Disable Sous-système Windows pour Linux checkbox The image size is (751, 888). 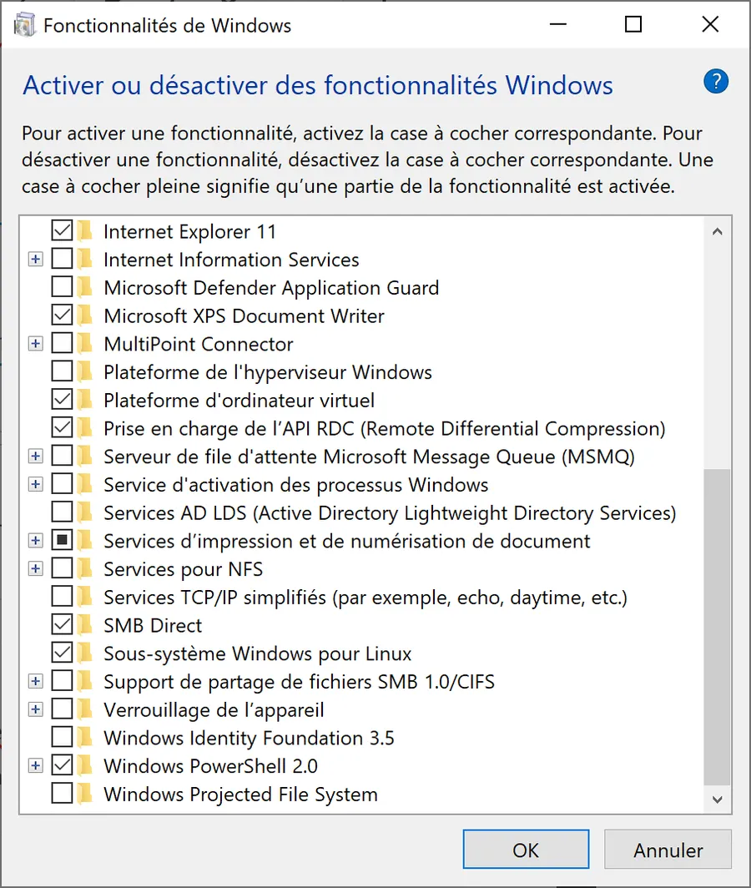(x=62, y=653)
